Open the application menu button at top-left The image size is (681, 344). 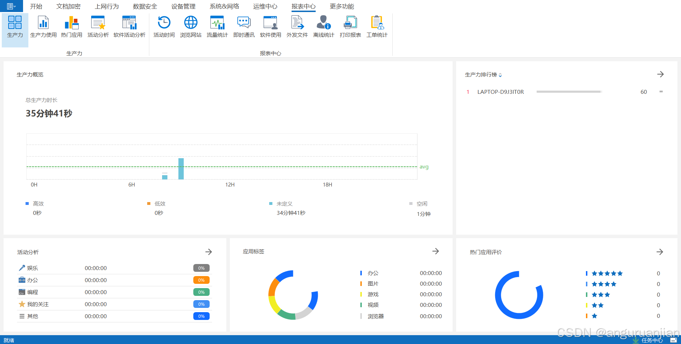[x=11, y=6]
